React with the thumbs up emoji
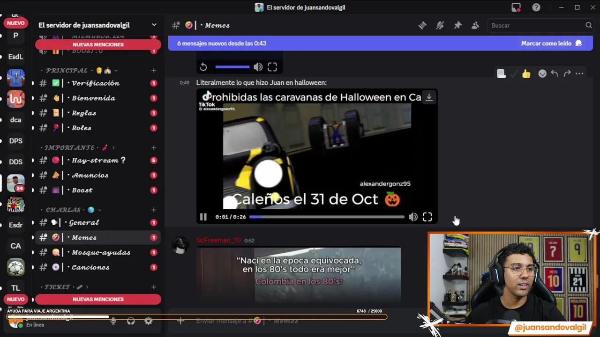 click(526, 73)
